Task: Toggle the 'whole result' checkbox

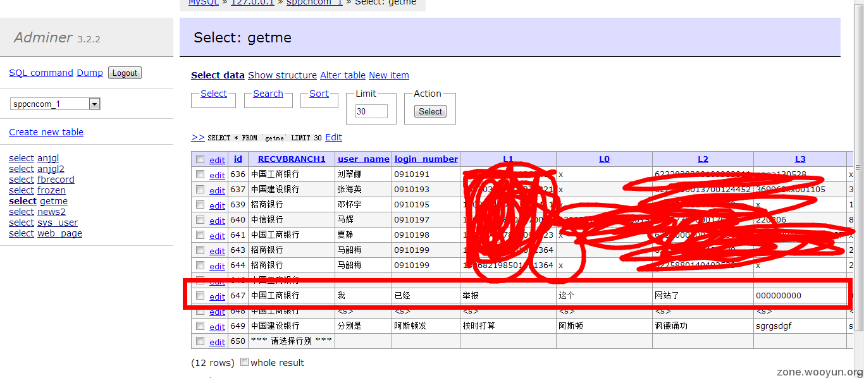Action: coord(245,363)
